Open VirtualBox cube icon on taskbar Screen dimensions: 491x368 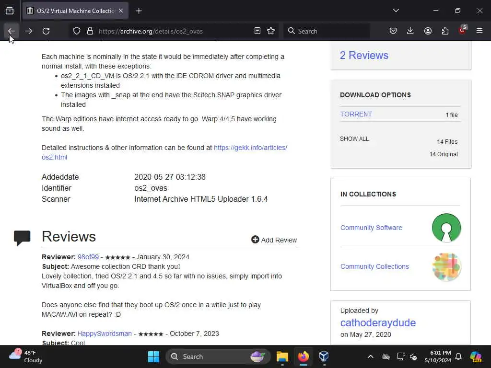click(324, 356)
